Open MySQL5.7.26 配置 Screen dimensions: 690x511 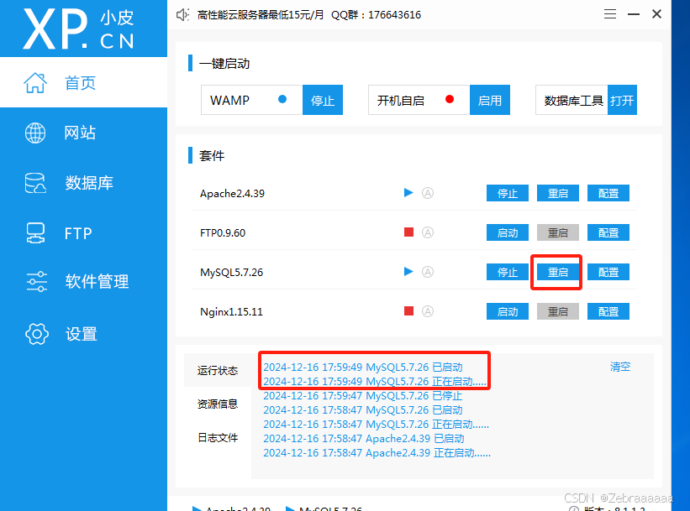(x=608, y=272)
